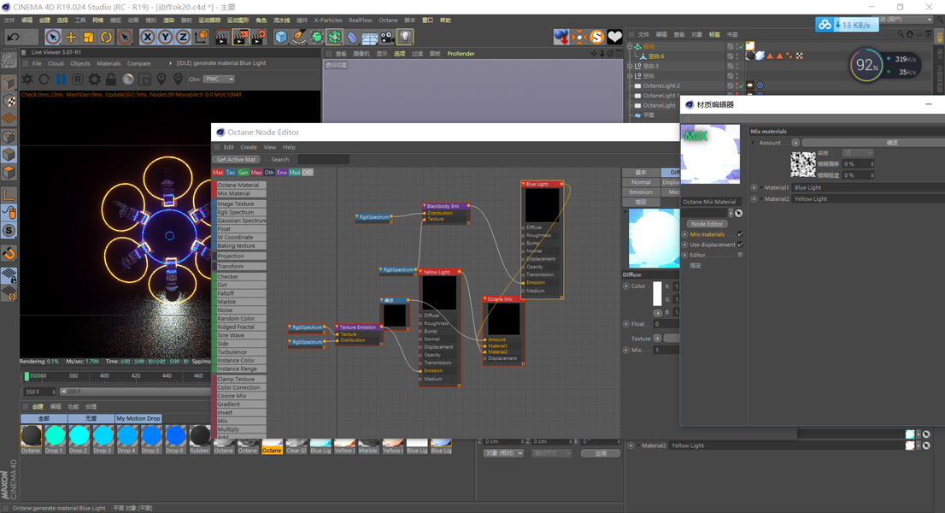
Task: Click Color Correction node button
Action: click(x=241, y=387)
